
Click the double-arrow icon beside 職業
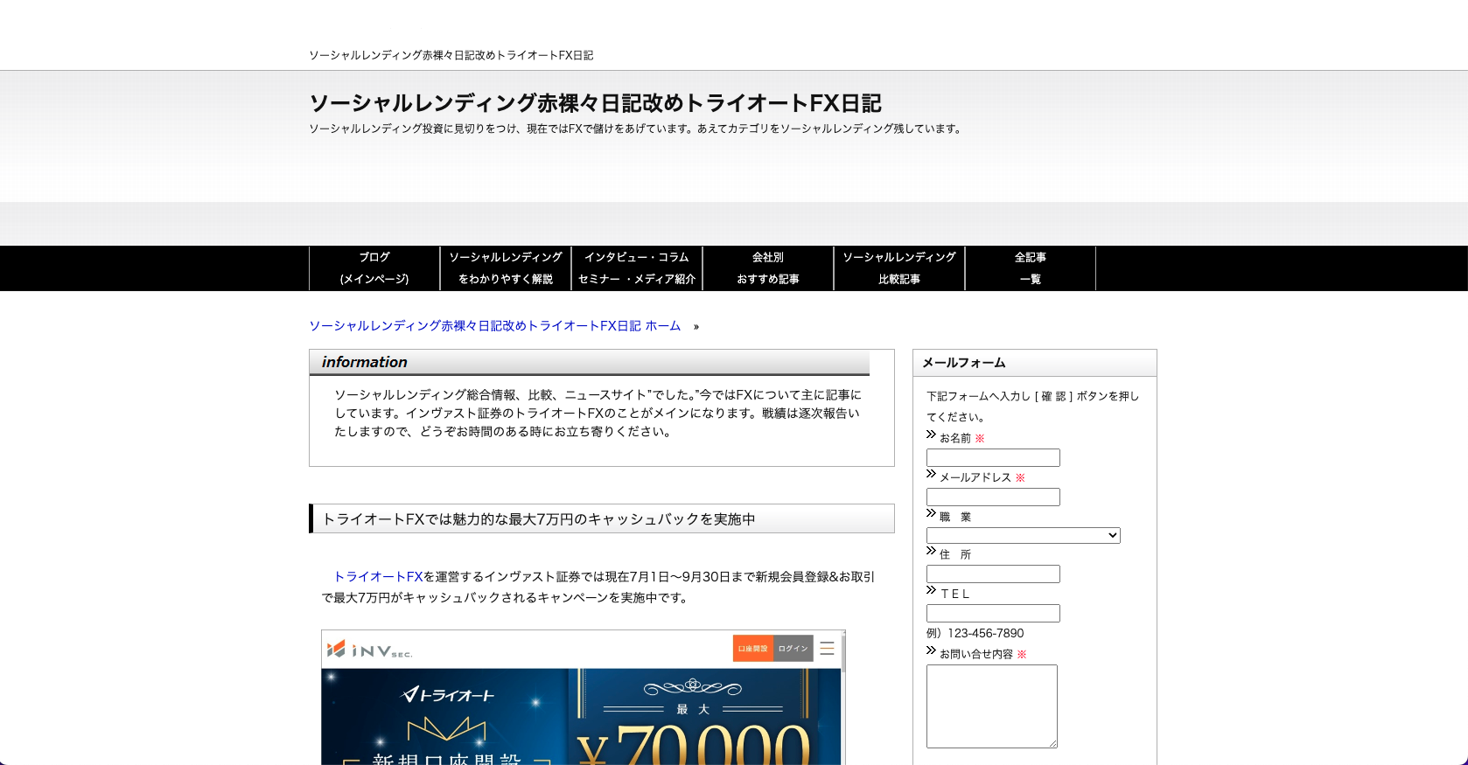931,513
